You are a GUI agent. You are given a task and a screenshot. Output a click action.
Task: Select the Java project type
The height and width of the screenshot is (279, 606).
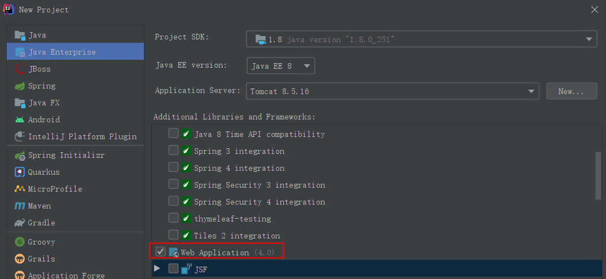click(76, 35)
